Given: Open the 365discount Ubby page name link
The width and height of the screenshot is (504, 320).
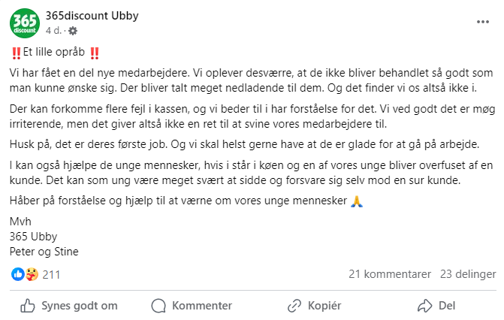Looking at the screenshot, I should [x=92, y=16].
